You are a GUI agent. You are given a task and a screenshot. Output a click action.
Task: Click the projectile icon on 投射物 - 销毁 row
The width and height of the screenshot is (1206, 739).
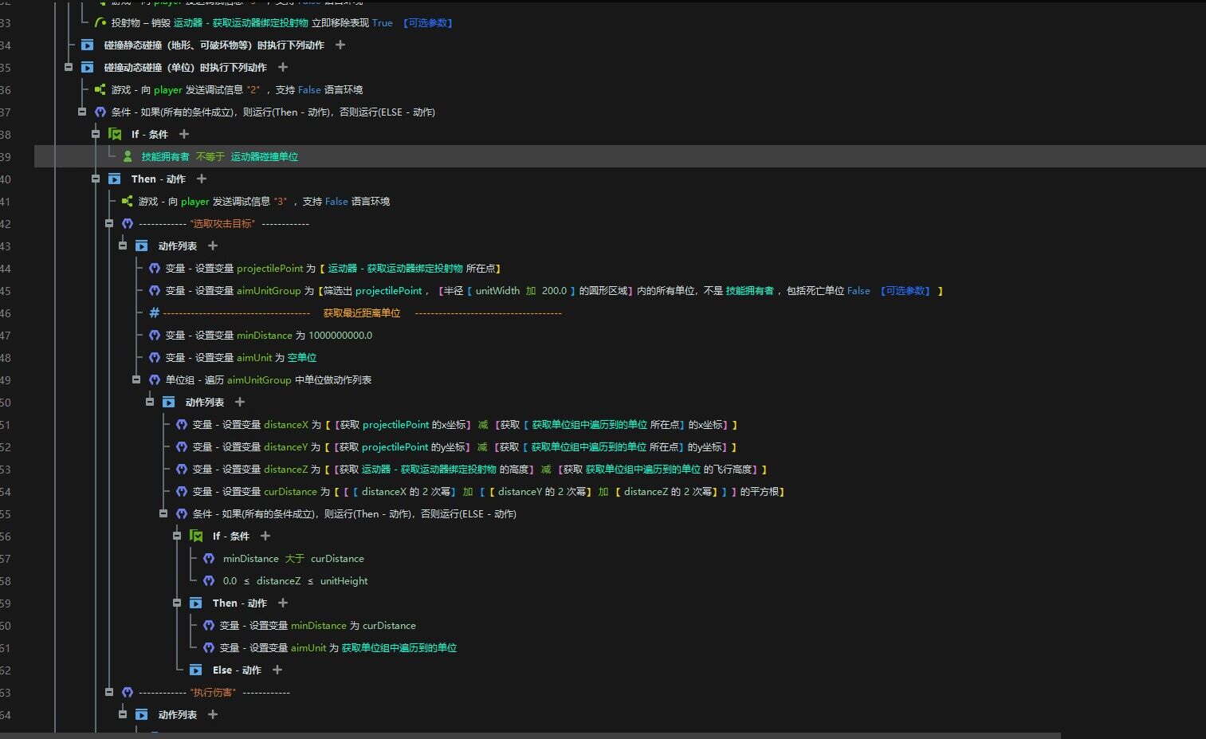click(100, 22)
